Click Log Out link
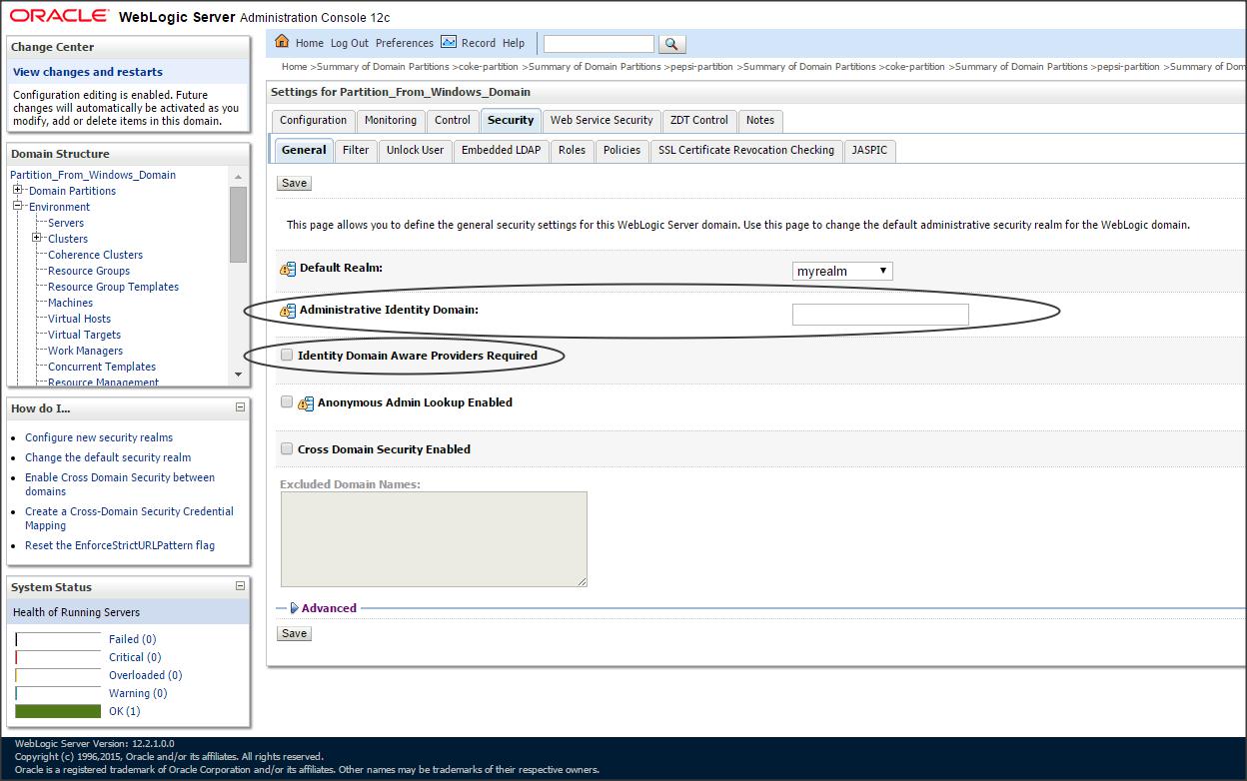1247x781 pixels. (350, 43)
